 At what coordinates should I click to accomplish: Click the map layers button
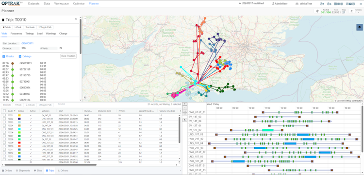[x=359, y=27]
